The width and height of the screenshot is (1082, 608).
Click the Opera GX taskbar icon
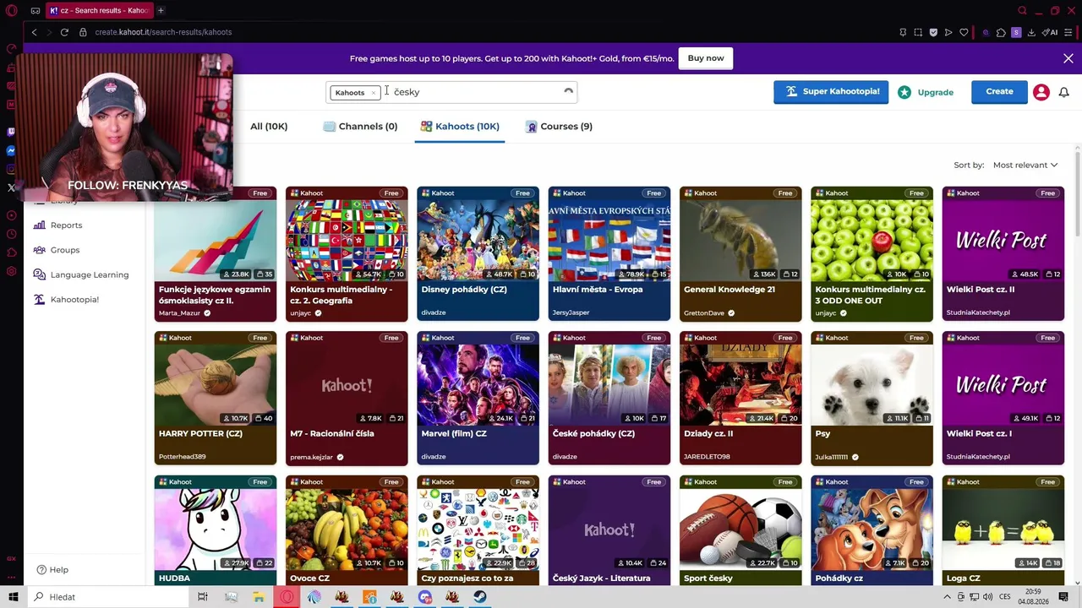click(x=287, y=597)
